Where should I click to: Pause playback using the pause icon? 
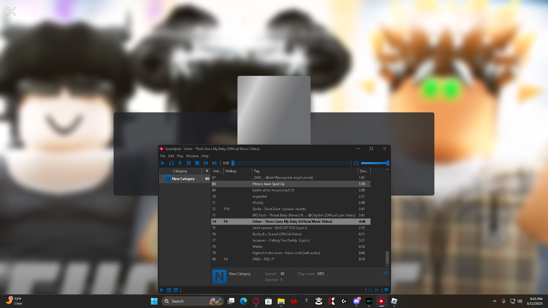[x=189, y=163]
